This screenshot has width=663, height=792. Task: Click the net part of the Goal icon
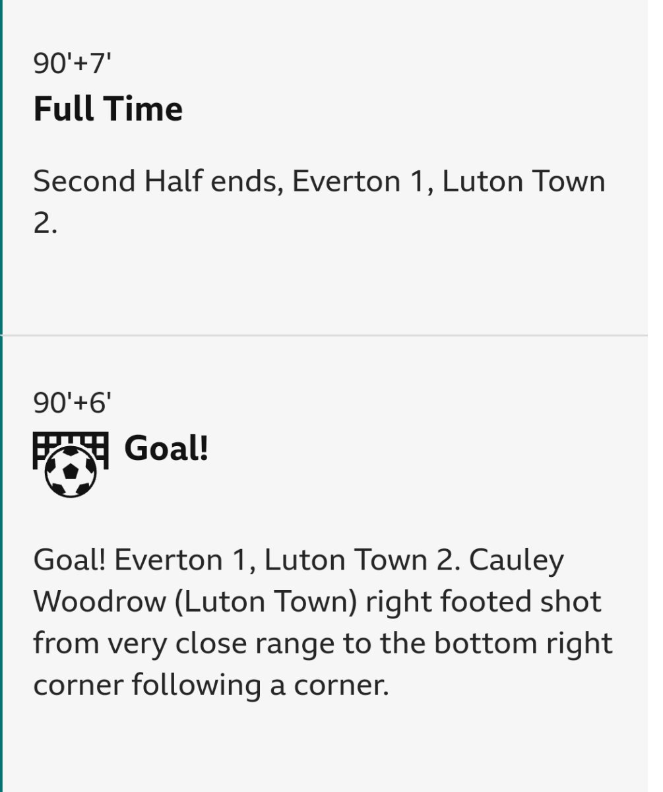[71, 445]
